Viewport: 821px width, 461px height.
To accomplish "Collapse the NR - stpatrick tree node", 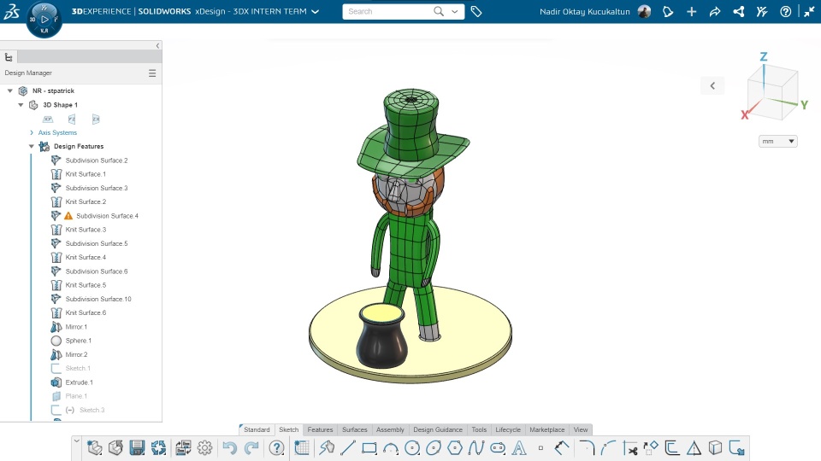I will click(10, 91).
